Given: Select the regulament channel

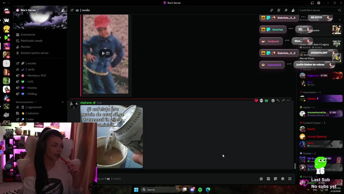Looking at the screenshot, I should tap(40, 107).
